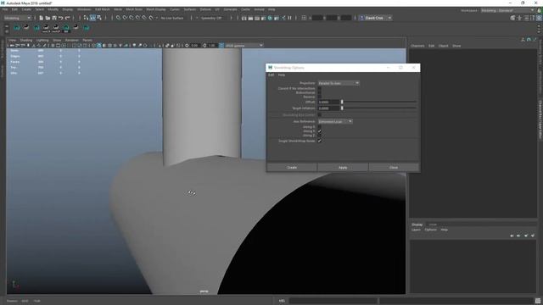Toggle the Channel Box icon at top right
The image size is (543, 305).
[540, 18]
